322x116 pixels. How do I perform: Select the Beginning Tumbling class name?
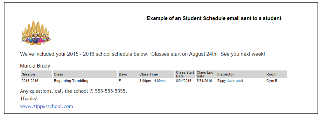(x=71, y=81)
